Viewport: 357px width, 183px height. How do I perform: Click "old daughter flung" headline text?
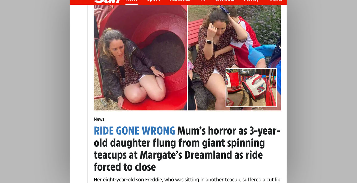134,143
